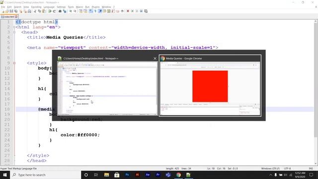Click the Cut scissors icon

coord(35,11)
